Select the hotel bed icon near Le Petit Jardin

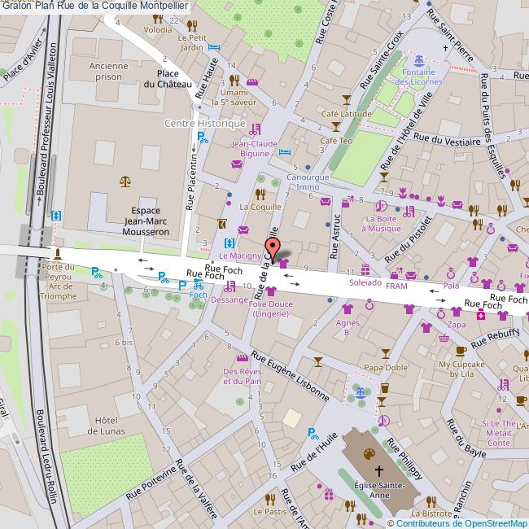point(213,47)
